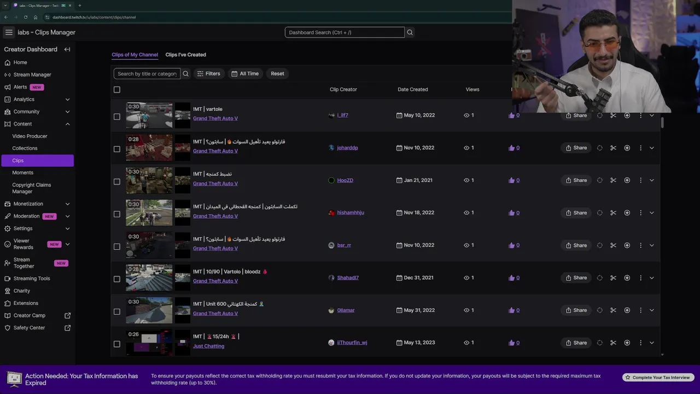
Task: Collapse the Creator Dashboard sidebar
Action: tap(67, 49)
